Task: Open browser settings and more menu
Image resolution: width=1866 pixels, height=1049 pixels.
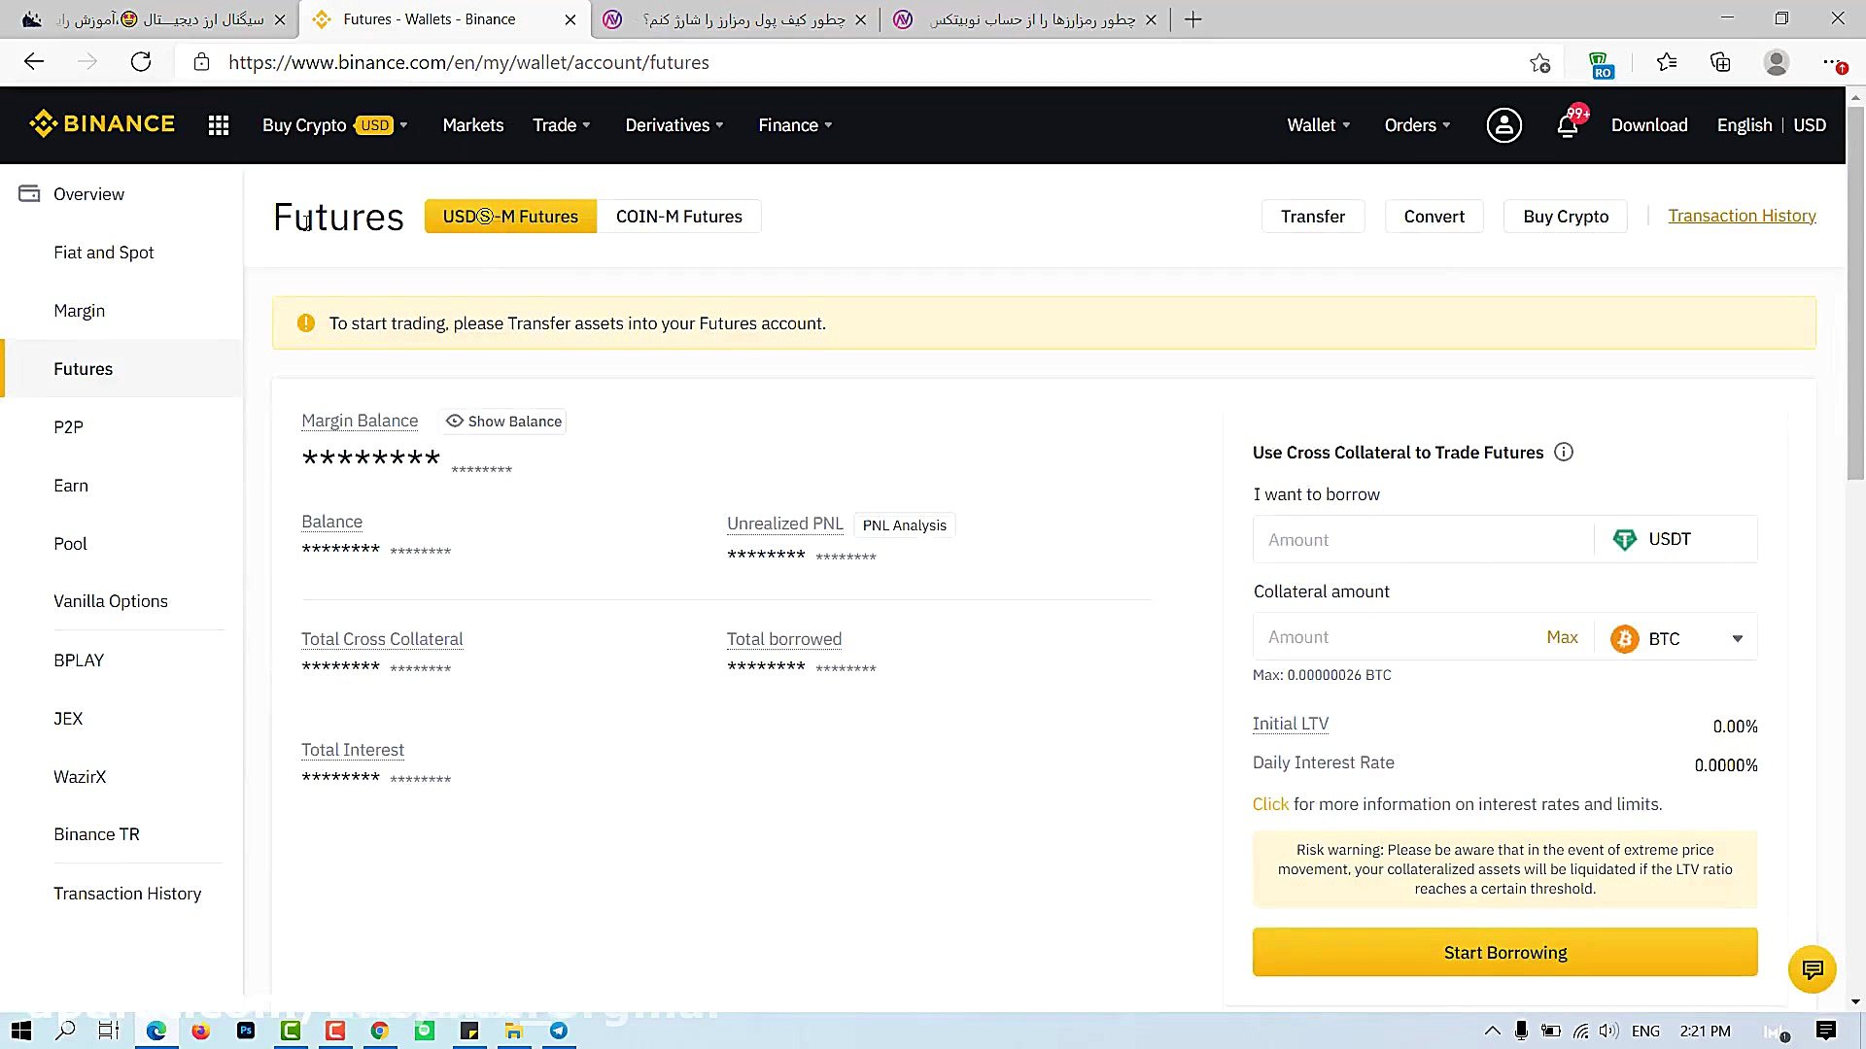Action: coord(1832,62)
